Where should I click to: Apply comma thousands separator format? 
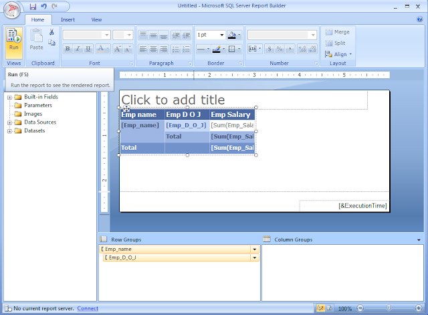pyautogui.click(x=290, y=49)
